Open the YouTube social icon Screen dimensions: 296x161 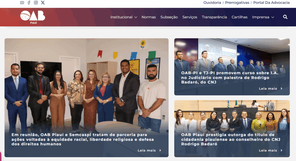(x=22, y=3)
